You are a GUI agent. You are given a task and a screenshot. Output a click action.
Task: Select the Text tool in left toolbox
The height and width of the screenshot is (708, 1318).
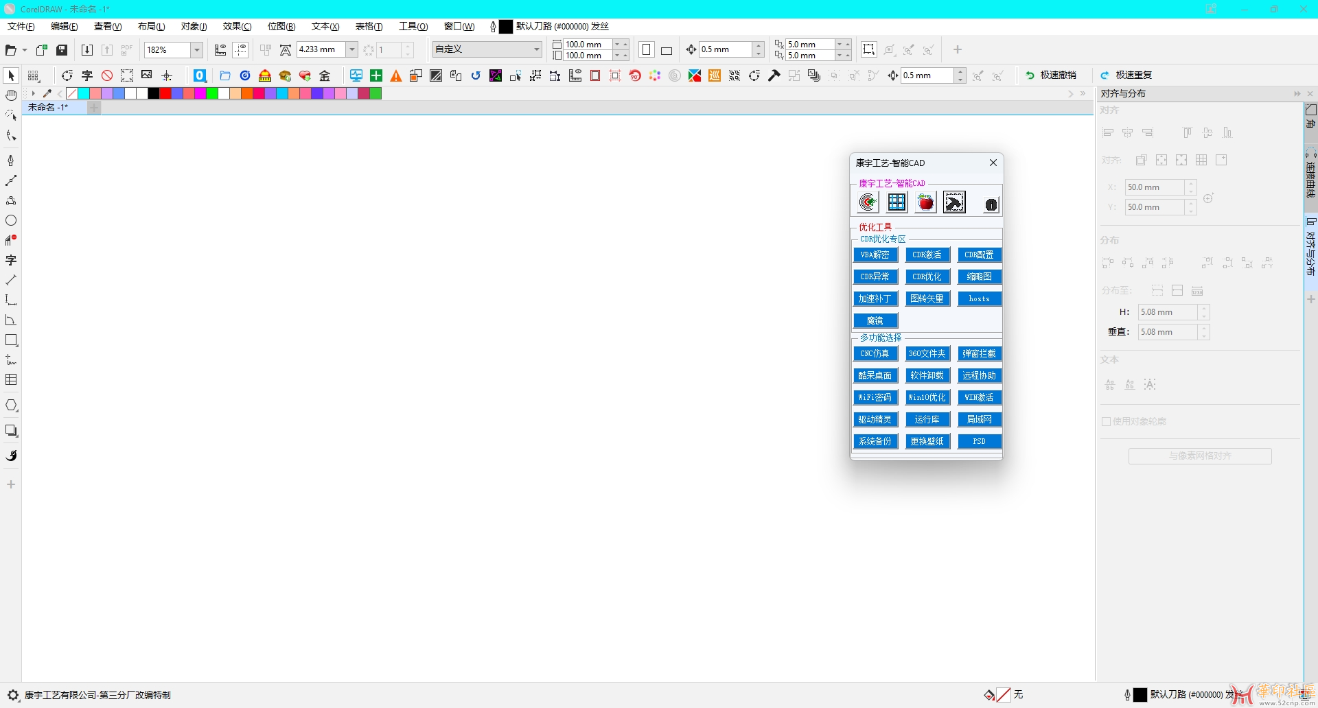(x=11, y=261)
